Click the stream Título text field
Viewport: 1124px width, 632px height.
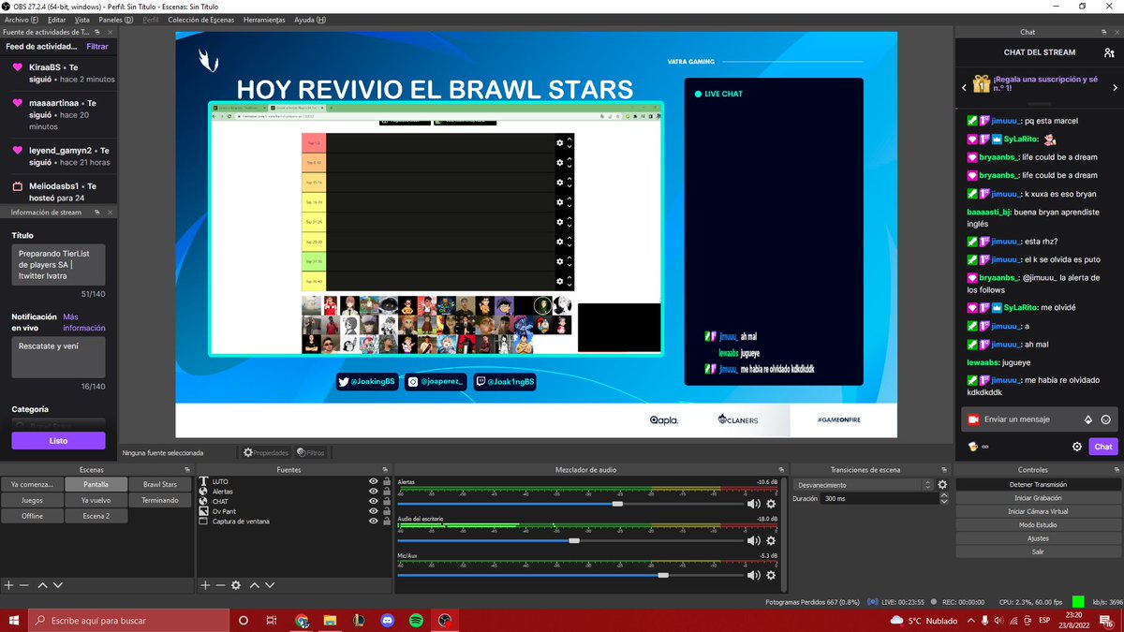coord(58,265)
